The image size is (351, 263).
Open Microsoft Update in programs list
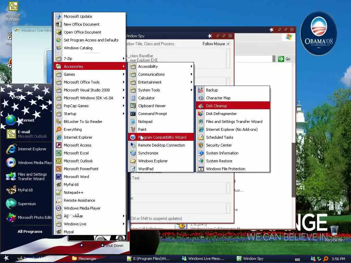click(90, 16)
